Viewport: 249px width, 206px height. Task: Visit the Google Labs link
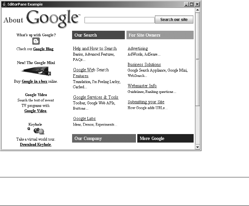click(x=84, y=118)
